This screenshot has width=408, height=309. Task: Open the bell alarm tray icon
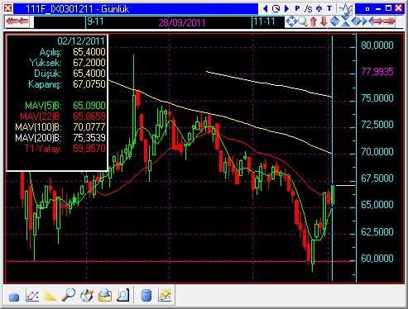105,295
